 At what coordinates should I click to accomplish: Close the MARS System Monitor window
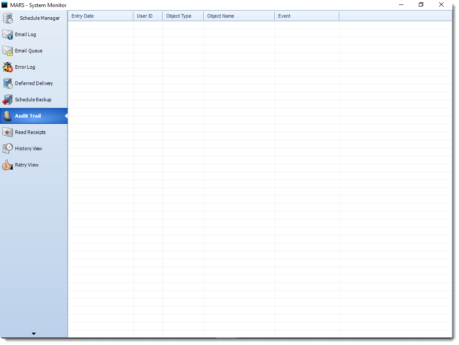coord(441,5)
